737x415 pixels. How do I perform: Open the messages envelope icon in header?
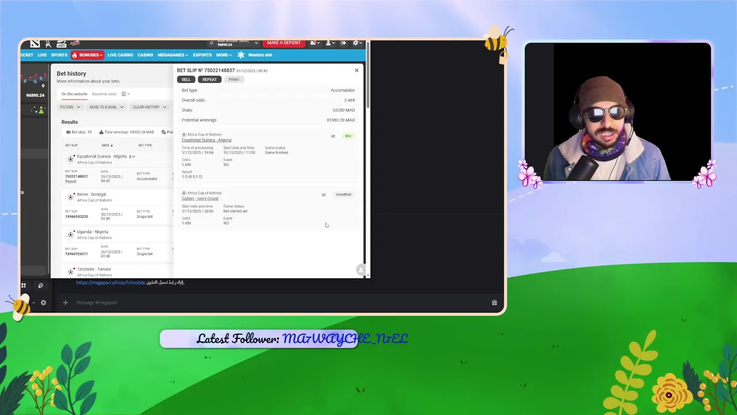point(314,43)
